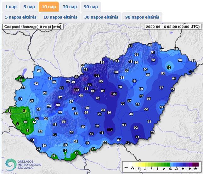The width and height of the screenshot is (203, 174).
Task: Click the 103 mm station value
Action: click(97, 76)
